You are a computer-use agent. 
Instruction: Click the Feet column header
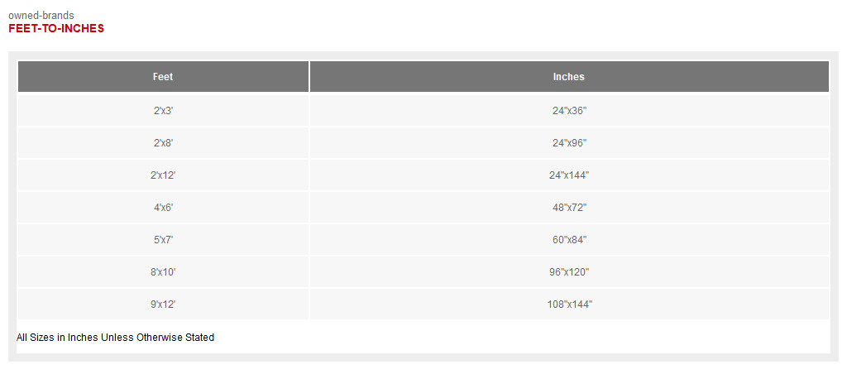(x=163, y=77)
